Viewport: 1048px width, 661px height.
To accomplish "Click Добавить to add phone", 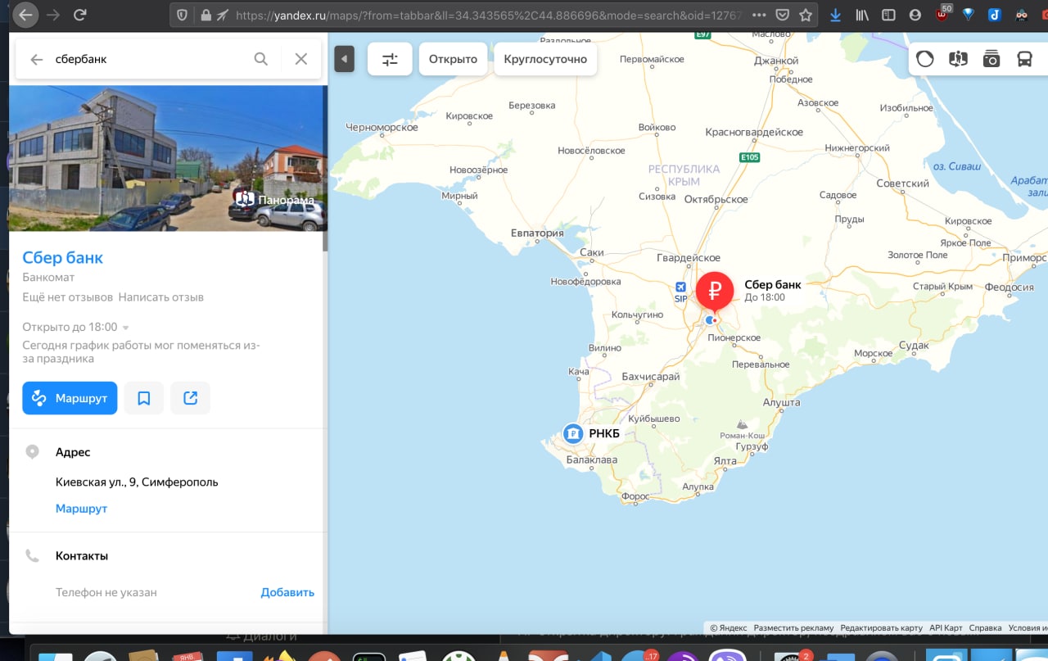I will pos(287,592).
